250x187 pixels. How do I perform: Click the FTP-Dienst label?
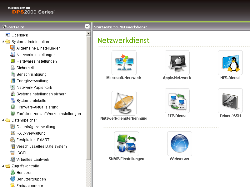tap(177, 116)
